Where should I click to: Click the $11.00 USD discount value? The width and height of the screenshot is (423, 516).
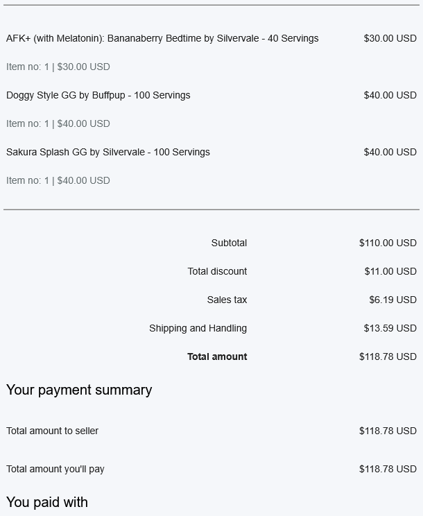[390, 271]
